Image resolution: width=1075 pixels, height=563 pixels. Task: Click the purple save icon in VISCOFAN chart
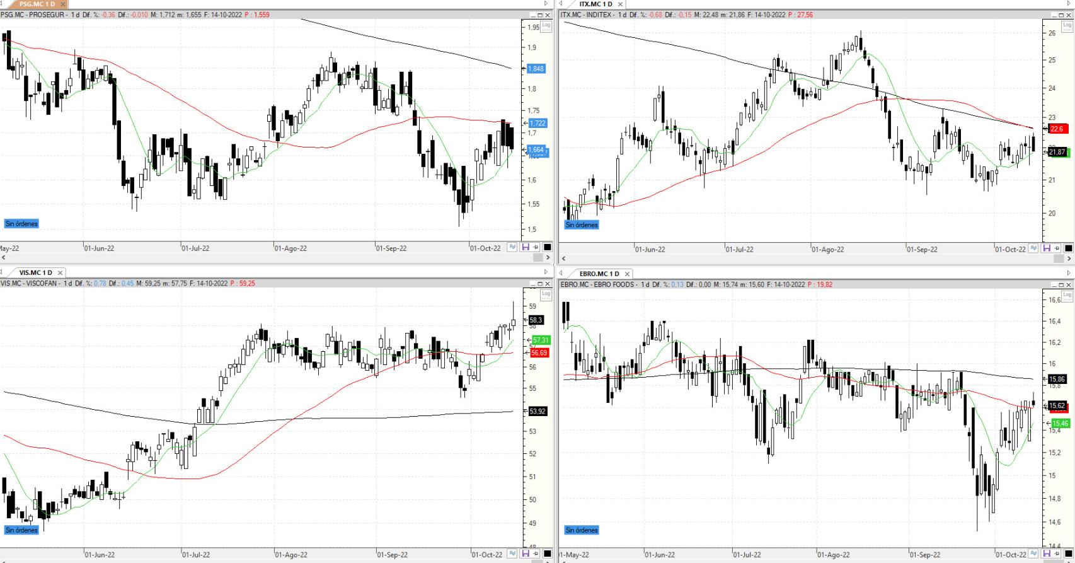coord(525,554)
